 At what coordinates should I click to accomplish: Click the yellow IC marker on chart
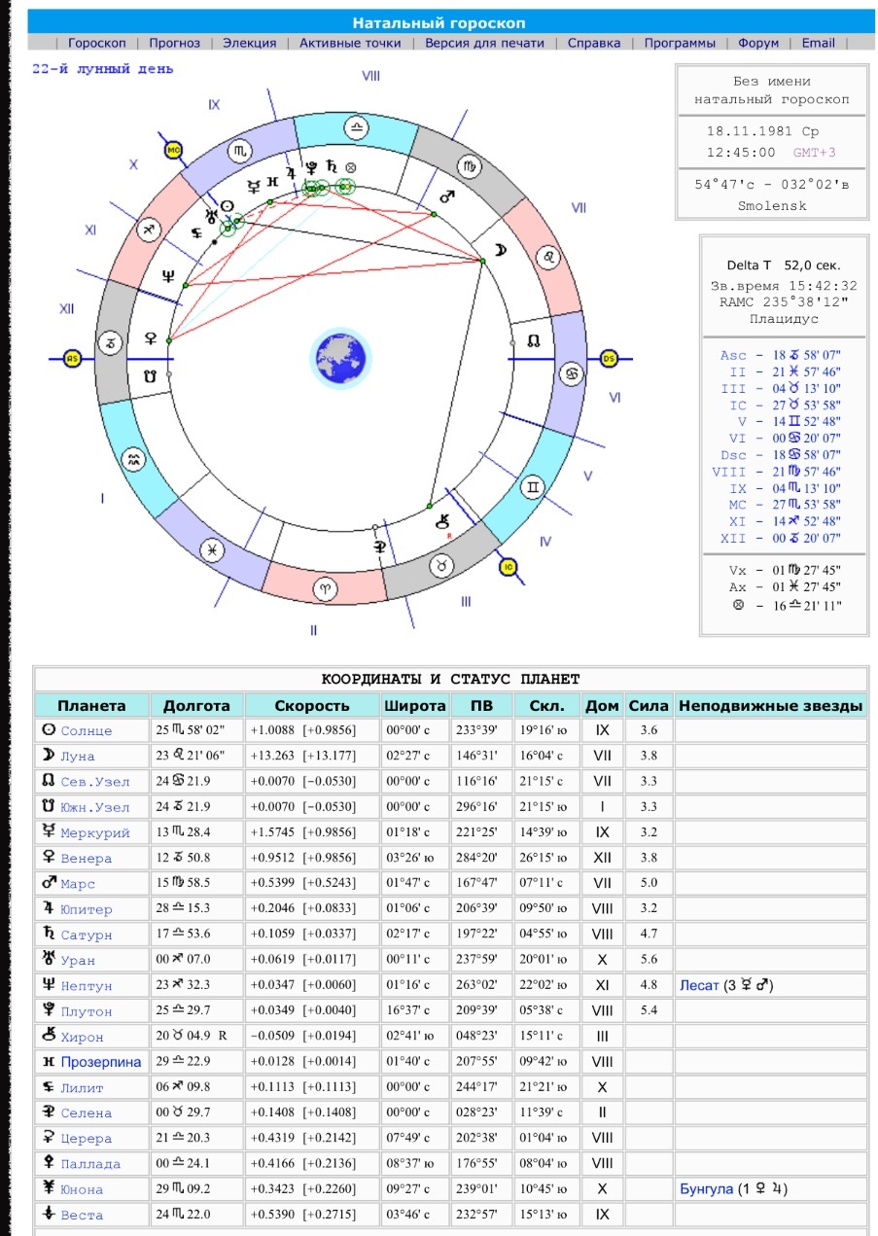507,567
